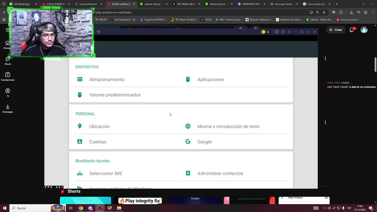Bookmark page with star icon
The width and height of the screenshot is (377, 212).
(324, 12)
